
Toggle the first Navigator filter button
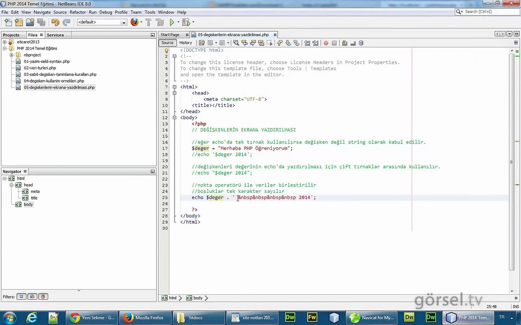click(x=21, y=297)
